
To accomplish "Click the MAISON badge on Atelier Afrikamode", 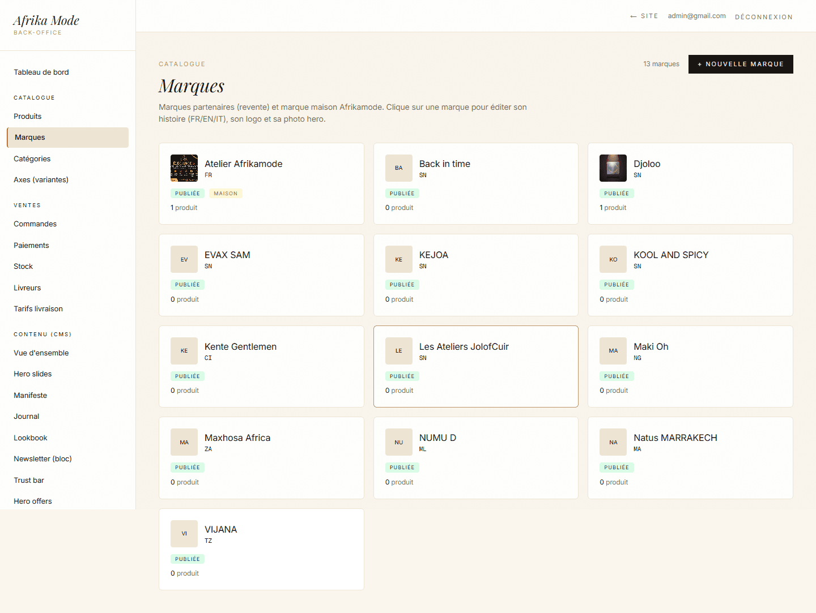I will [x=226, y=194].
